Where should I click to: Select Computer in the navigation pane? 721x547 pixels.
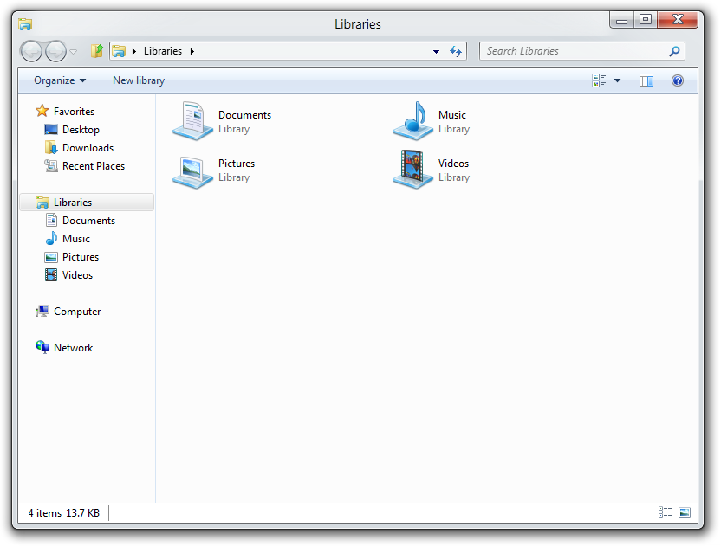76,312
